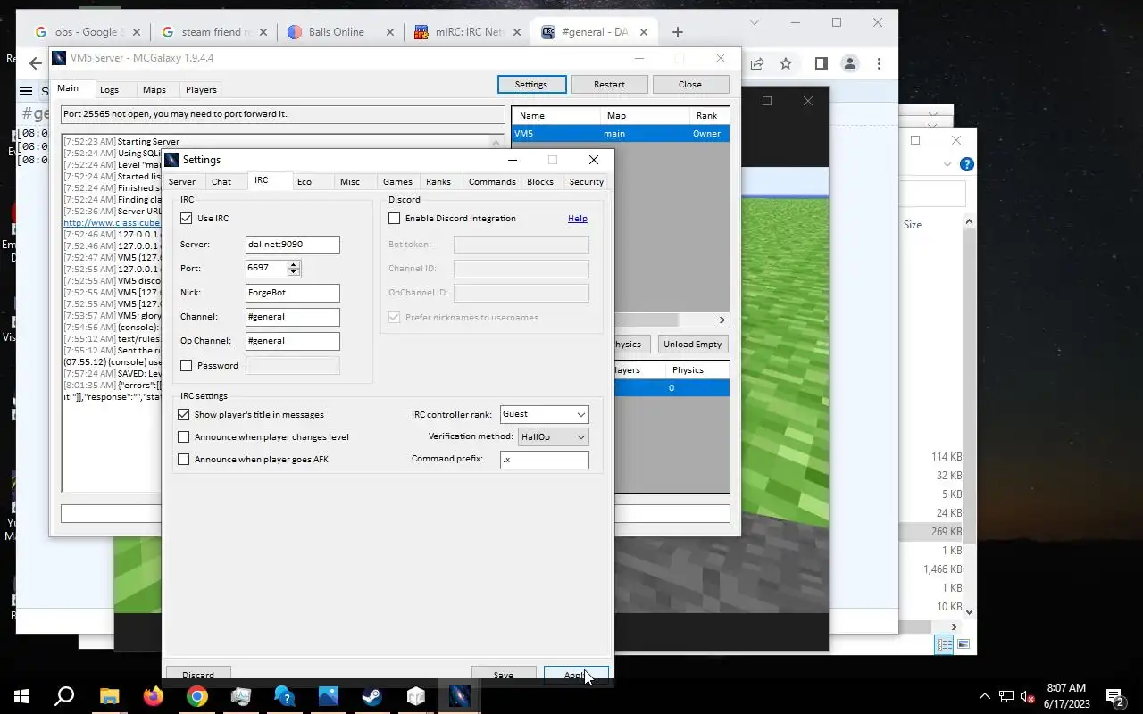Click Apply in Settings dialog

pos(576,675)
